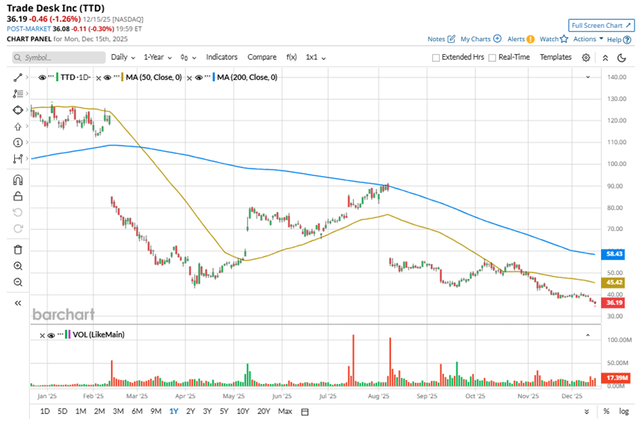
Task: Open the 1x1 grid layout dropdown
Action: click(315, 58)
